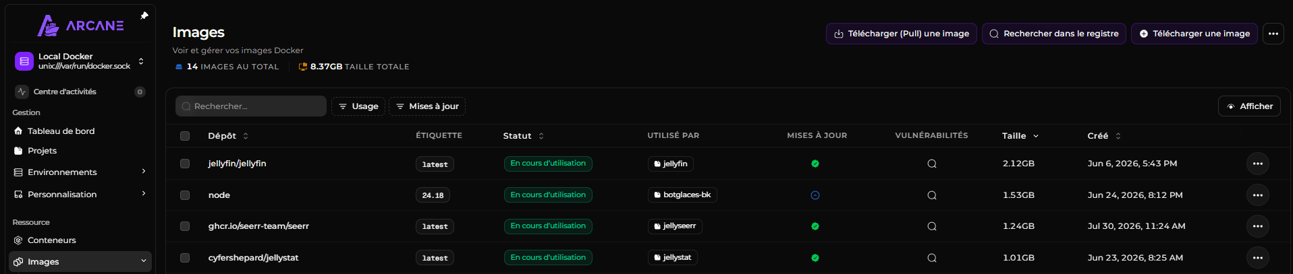The image size is (1293, 274).
Task: Click the green update status for jellyseerr
Action: 815,226
